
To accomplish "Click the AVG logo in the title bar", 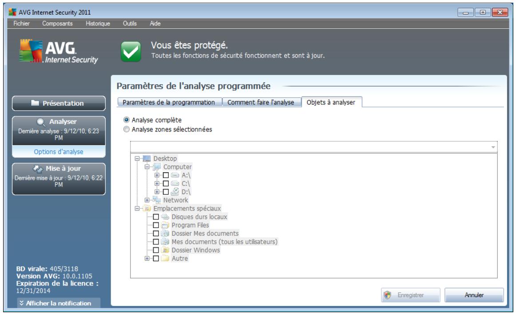I will (12, 12).
